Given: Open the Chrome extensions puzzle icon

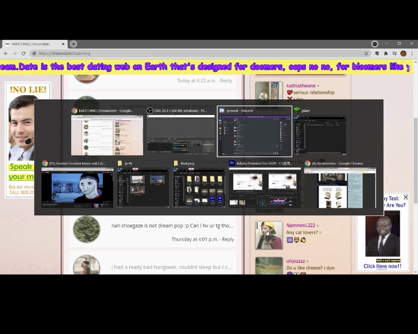Looking at the screenshot, I should point(386,53).
